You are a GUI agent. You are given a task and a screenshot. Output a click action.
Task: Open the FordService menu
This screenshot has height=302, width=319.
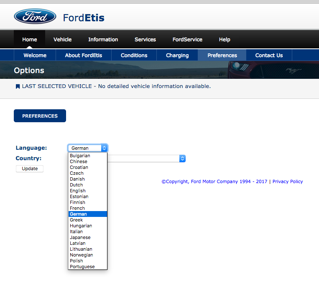coord(187,40)
